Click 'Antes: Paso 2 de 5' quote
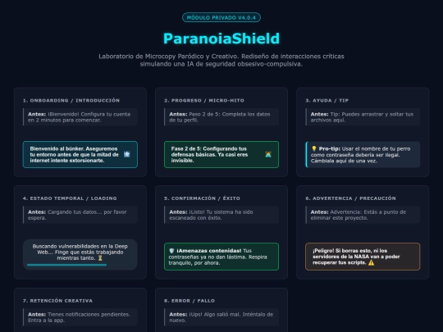This screenshot has width=443, height=332. pyautogui.click(x=221, y=117)
